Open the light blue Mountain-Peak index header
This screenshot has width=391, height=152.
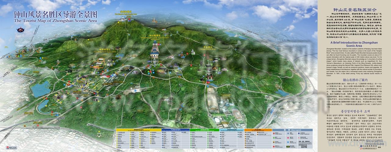coord(232,130)
